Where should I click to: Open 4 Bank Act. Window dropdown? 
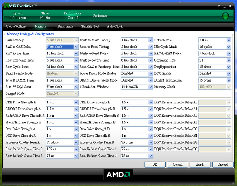137,87
